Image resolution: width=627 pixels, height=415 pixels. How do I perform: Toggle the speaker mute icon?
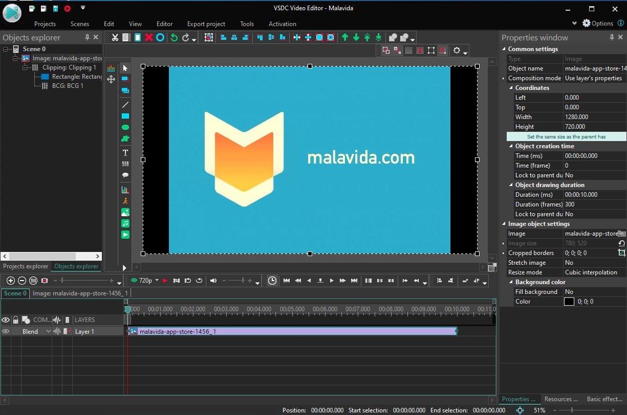click(x=214, y=281)
